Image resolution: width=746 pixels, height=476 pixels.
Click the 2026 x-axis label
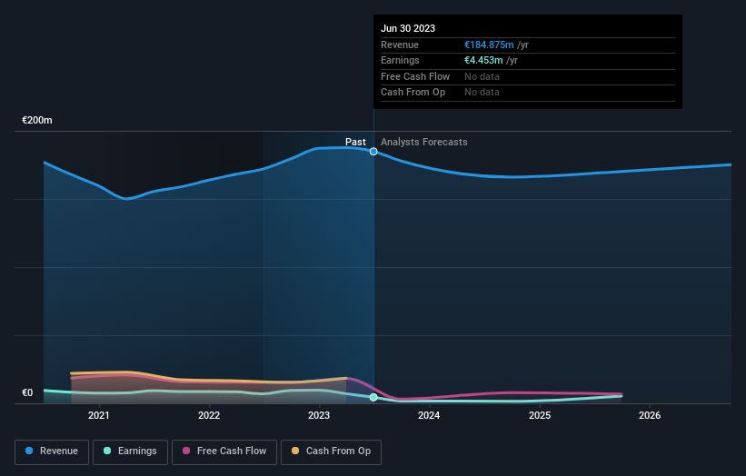(650, 415)
